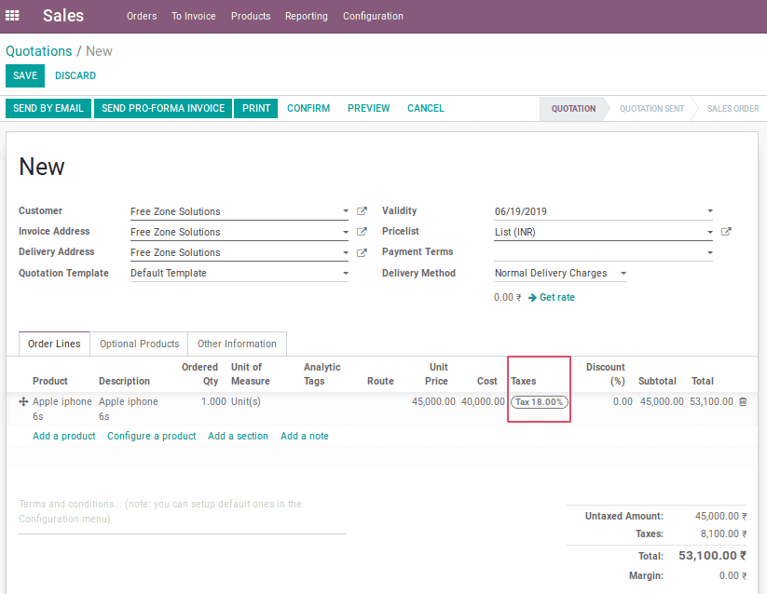Expand the Payment Terms dropdown
Viewport: 767px width, 594px height.
click(x=710, y=252)
